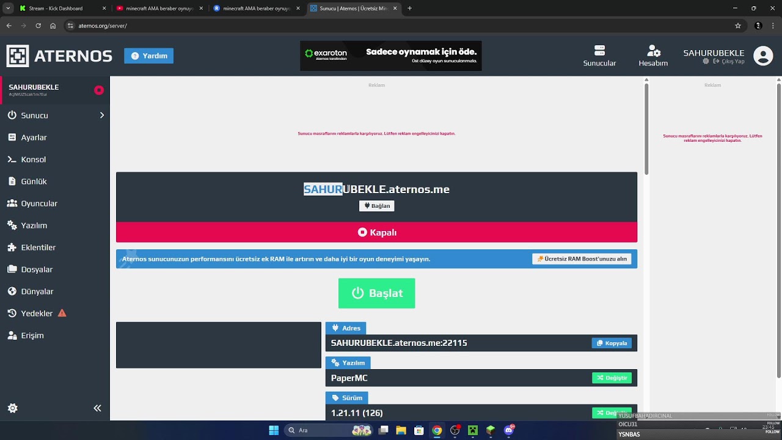Switch to Kick Dashboard browser tab
The width and height of the screenshot is (782, 440).
pos(62,9)
